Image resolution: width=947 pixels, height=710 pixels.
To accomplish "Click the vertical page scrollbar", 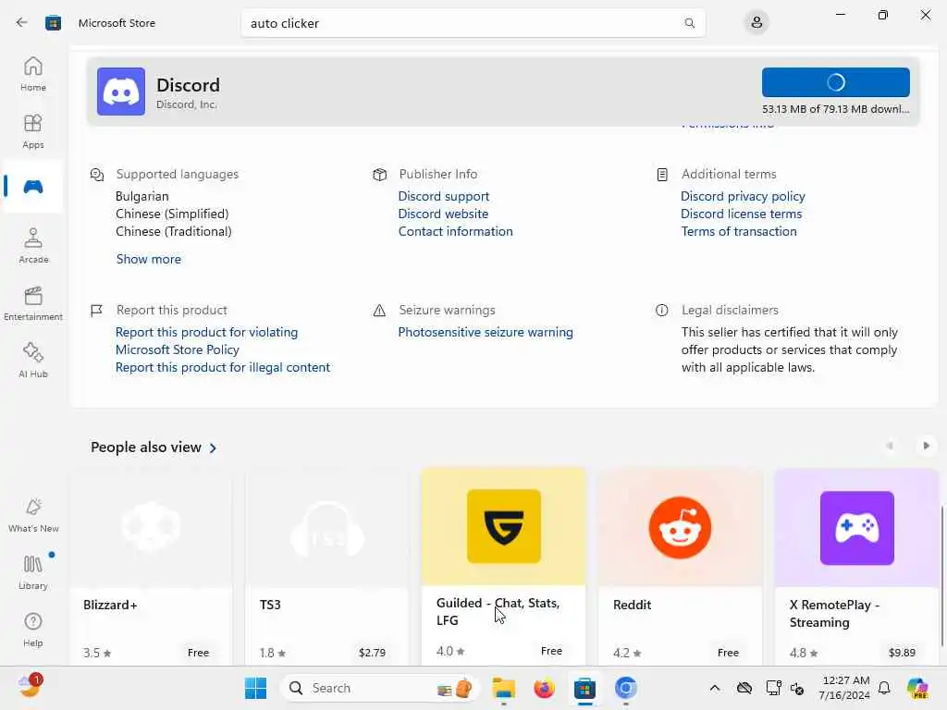I will pyautogui.click(x=941, y=577).
